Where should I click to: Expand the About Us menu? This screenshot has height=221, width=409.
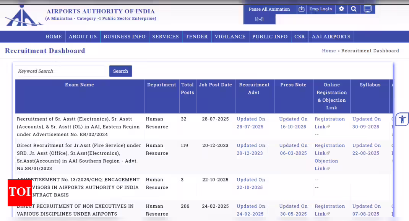tap(83, 37)
